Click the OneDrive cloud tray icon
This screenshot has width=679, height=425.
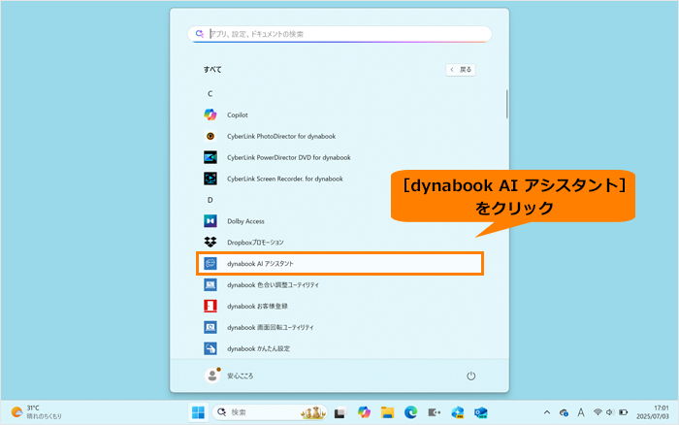[x=564, y=412]
